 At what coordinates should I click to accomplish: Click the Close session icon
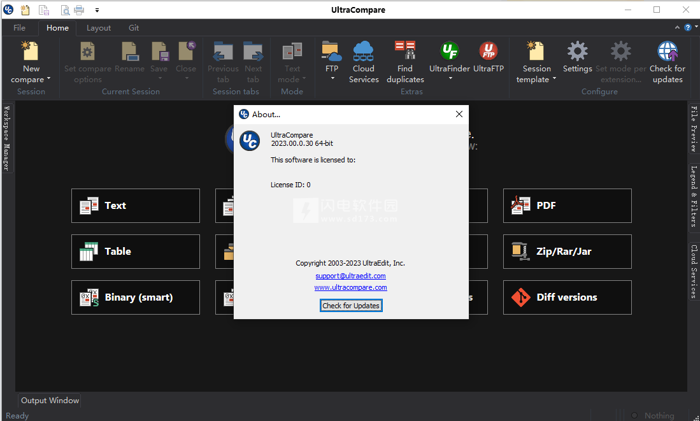coord(186,51)
